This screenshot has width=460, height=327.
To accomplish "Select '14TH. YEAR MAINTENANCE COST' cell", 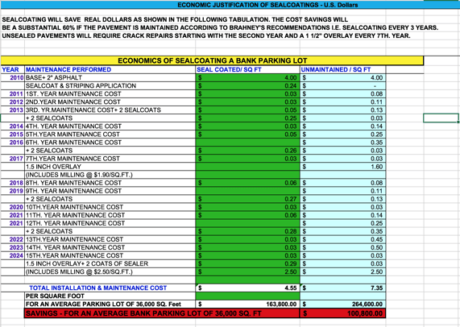I will coord(110,247).
